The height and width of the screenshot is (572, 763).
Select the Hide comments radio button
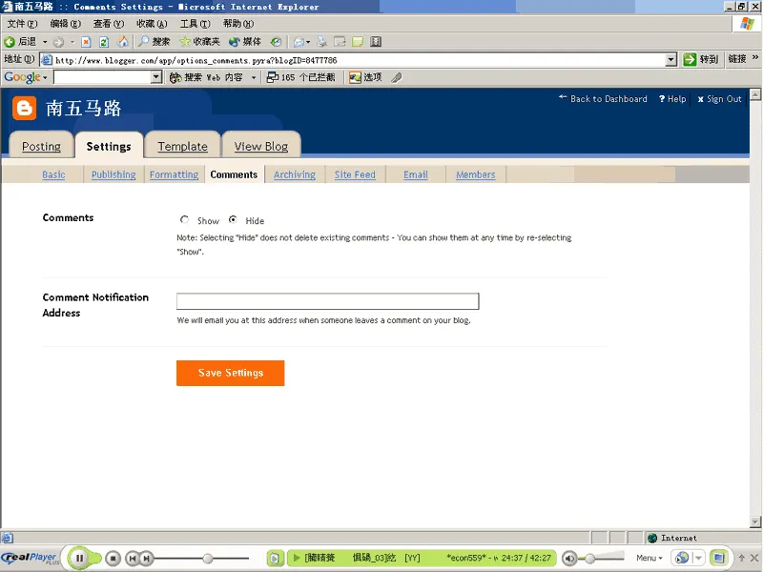click(x=233, y=219)
